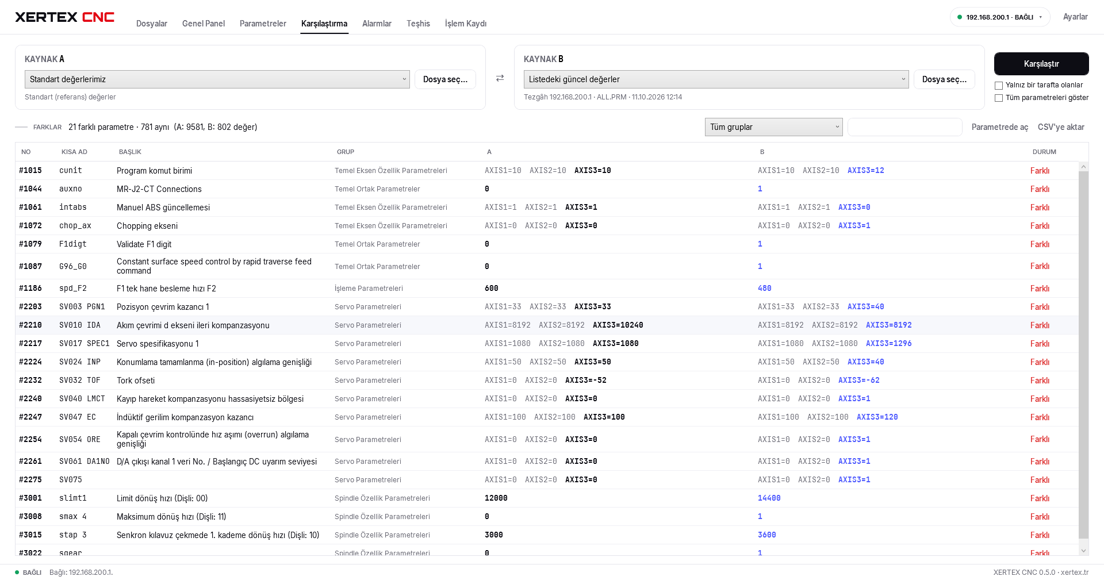Switch to Genel Panel tab
Viewport: 1104px width, 580px height.
204,24
